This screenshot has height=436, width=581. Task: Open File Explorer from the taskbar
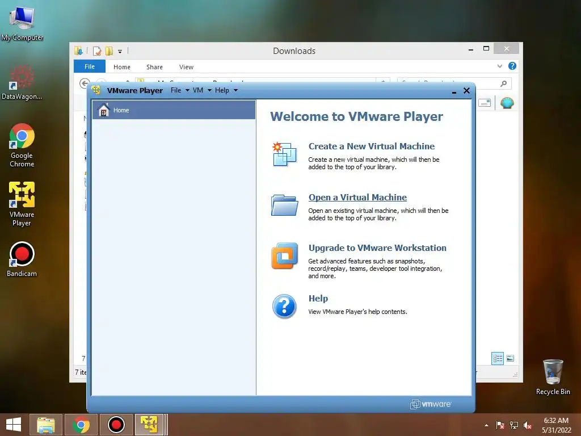pos(45,425)
